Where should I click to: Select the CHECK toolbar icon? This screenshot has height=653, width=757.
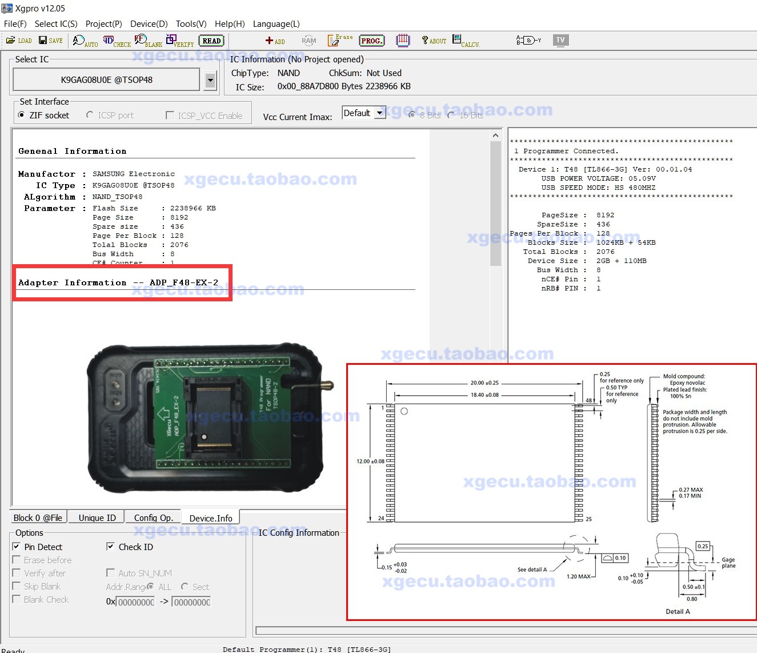[x=116, y=40]
